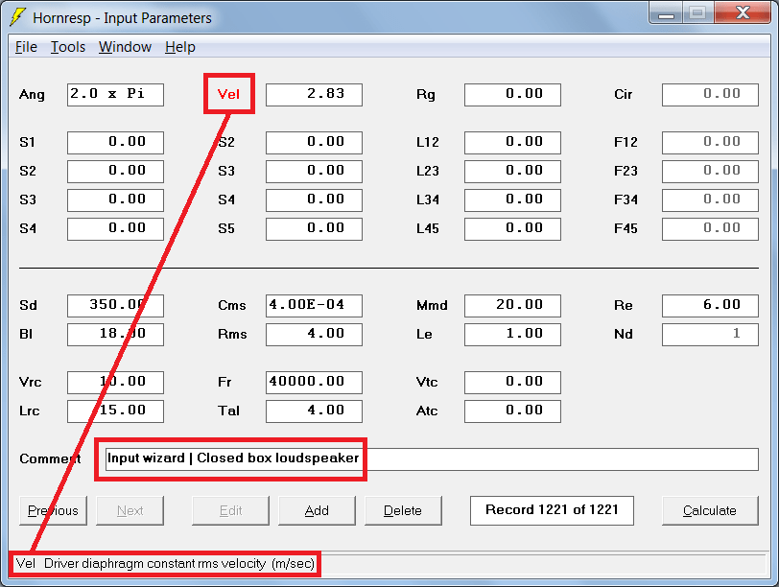
Task: Delete the current record
Action: [403, 510]
